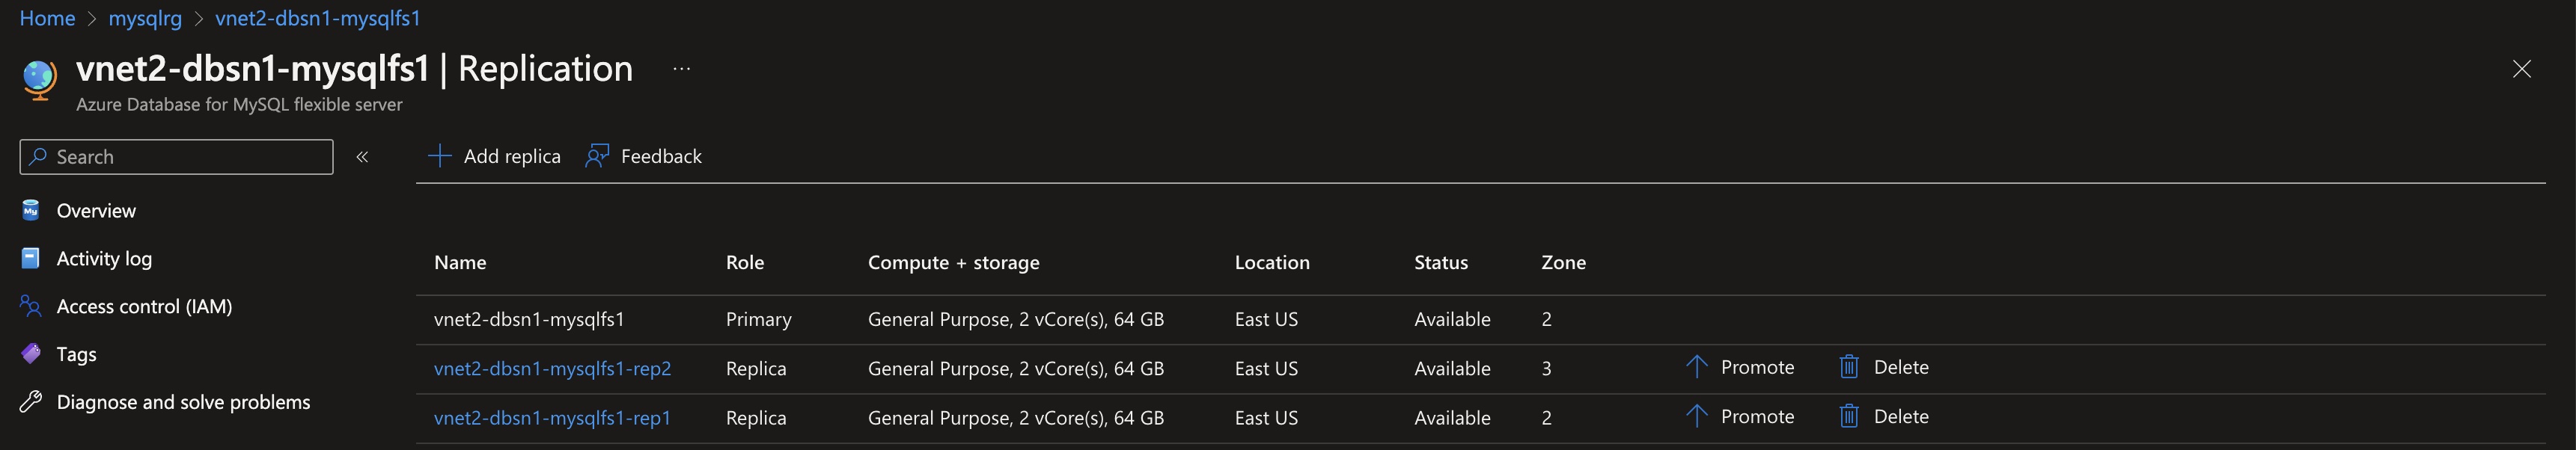Image resolution: width=2576 pixels, height=450 pixels.
Task: Open the vnet2-dbsn1-mysqlfs1-rep1 link
Action: click(552, 417)
